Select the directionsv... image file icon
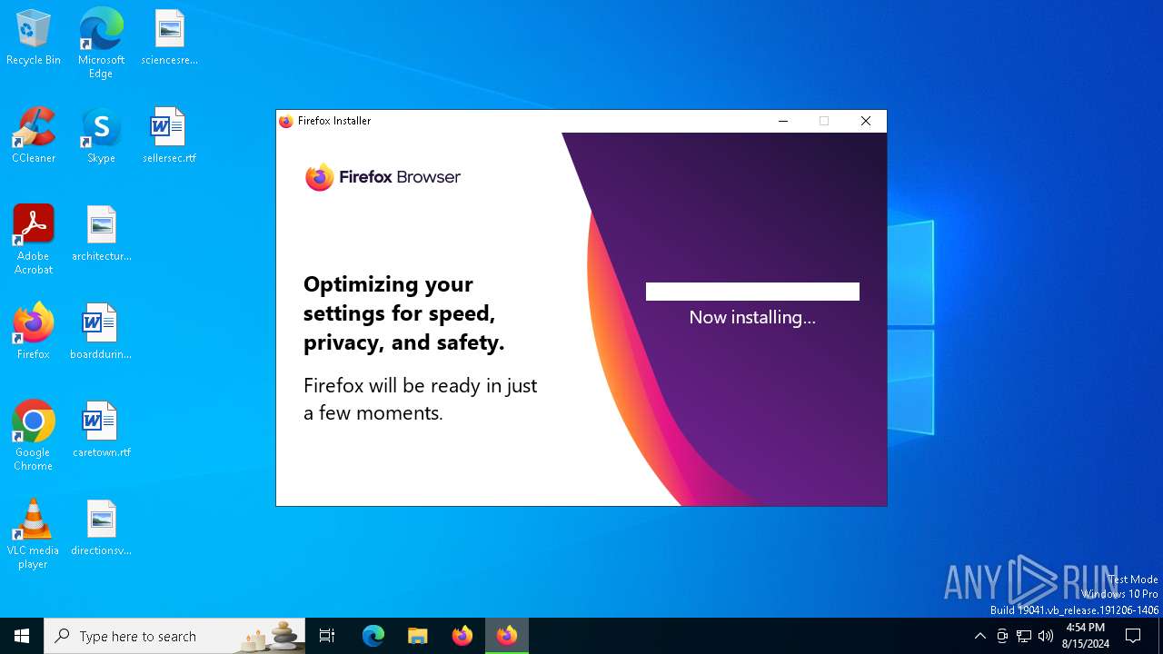This screenshot has width=1163, height=654. tap(101, 529)
